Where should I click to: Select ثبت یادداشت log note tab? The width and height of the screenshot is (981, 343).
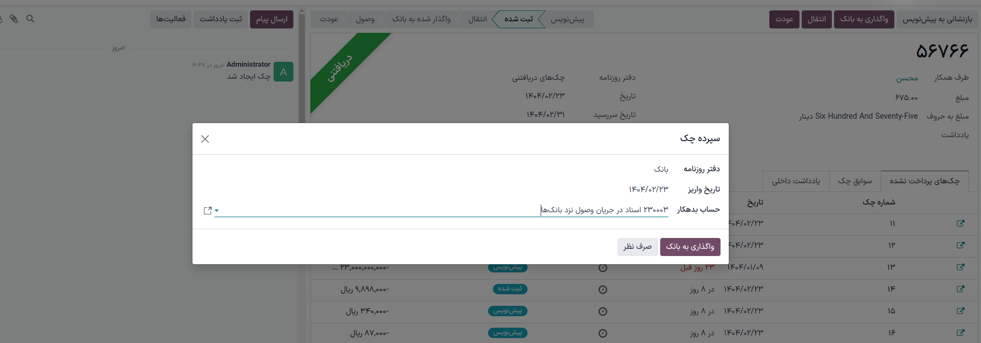pyautogui.click(x=220, y=19)
